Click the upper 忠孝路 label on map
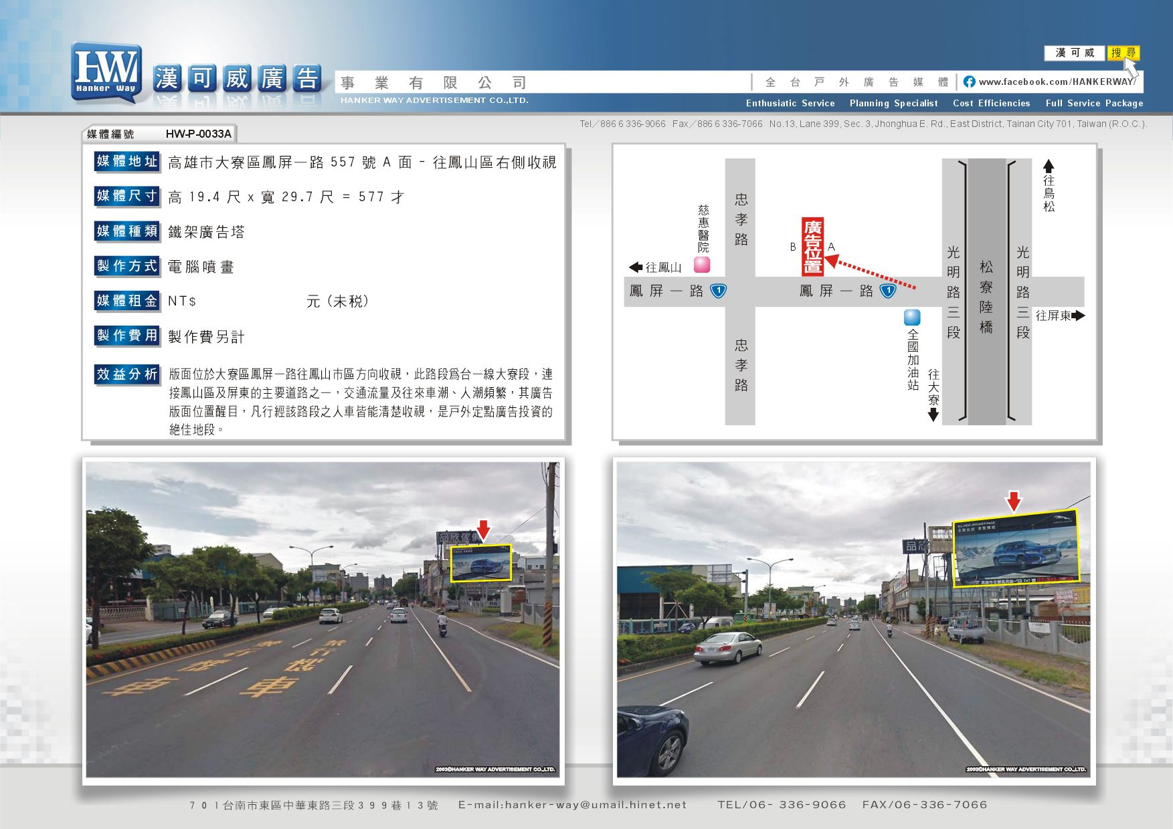1173x829 pixels. coord(741,219)
